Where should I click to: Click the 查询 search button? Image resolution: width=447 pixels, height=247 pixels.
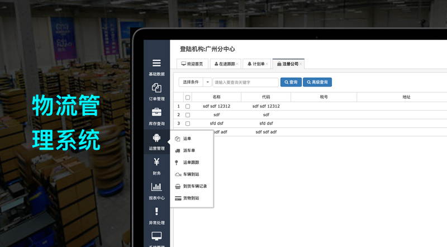pyautogui.click(x=291, y=82)
